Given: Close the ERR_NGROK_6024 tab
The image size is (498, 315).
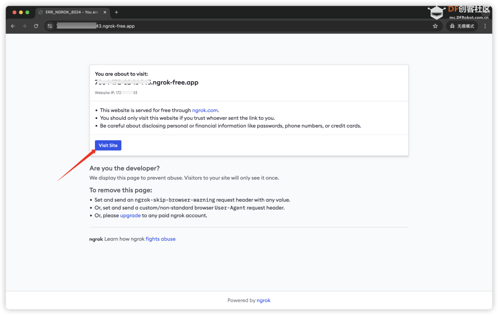Looking at the screenshot, I should (105, 12).
